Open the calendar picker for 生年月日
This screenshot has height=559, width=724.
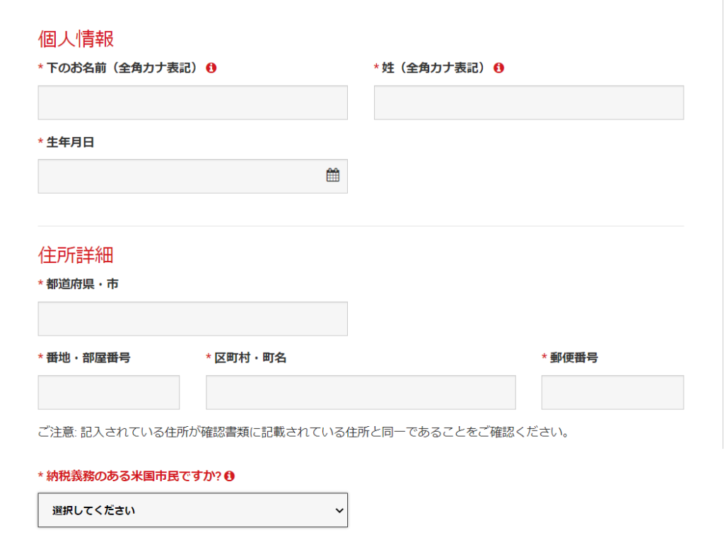click(x=333, y=176)
